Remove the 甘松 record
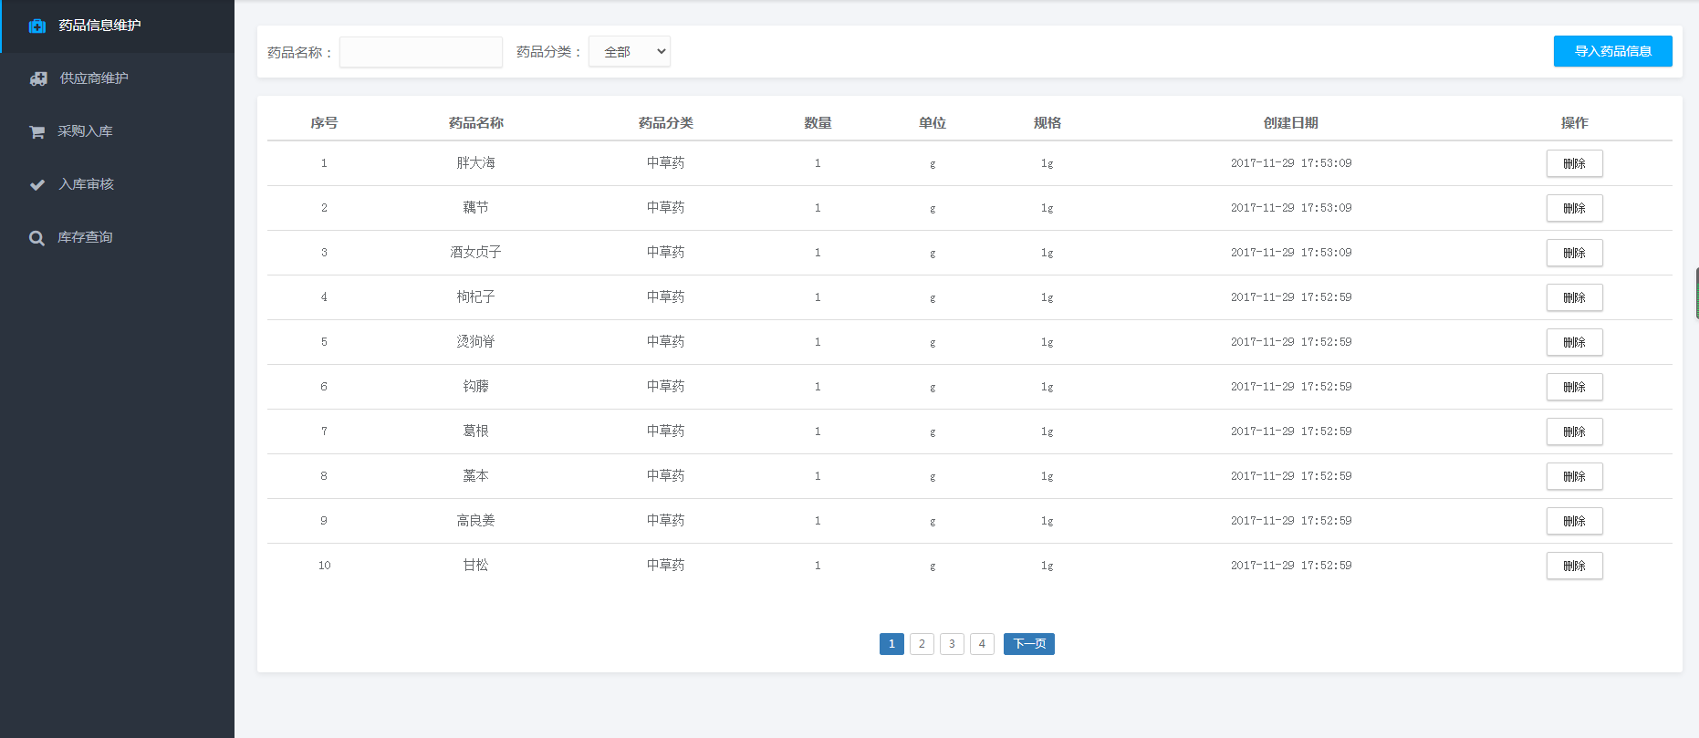1699x738 pixels. pyautogui.click(x=1574, y=566)
